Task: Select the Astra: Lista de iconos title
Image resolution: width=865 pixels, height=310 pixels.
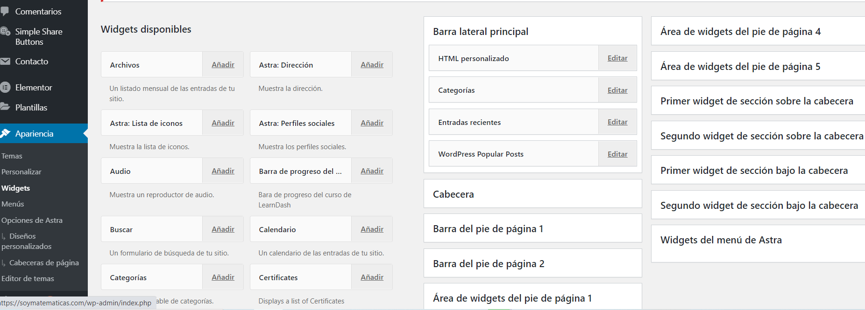Action: 146,123
